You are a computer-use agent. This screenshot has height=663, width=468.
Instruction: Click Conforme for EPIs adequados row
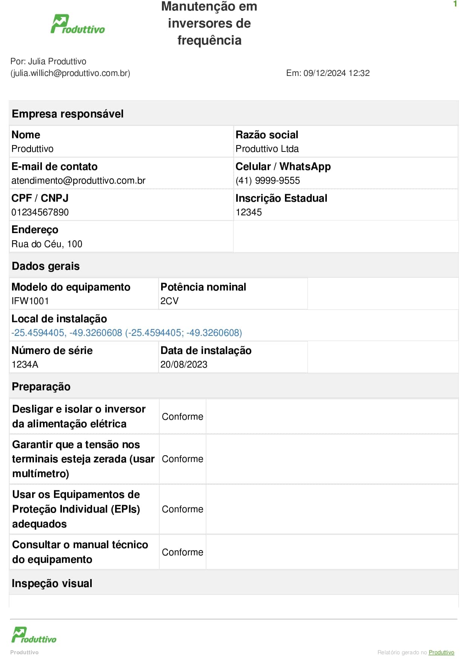point(182,509)
